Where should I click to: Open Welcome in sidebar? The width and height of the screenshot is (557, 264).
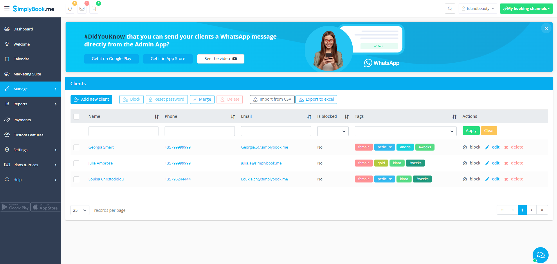tap(30, 44)
